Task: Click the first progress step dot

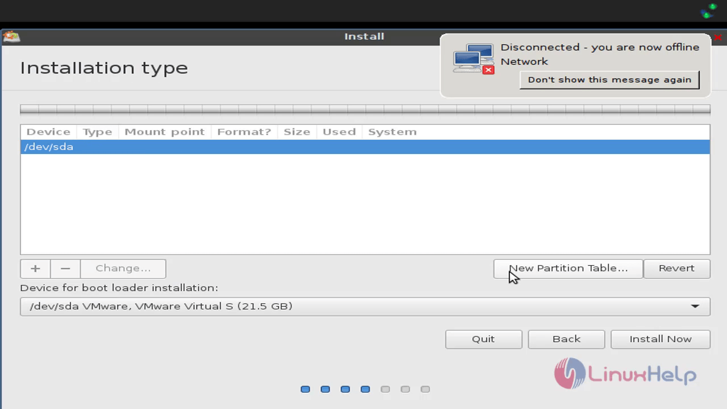Action: pos(305,389)
